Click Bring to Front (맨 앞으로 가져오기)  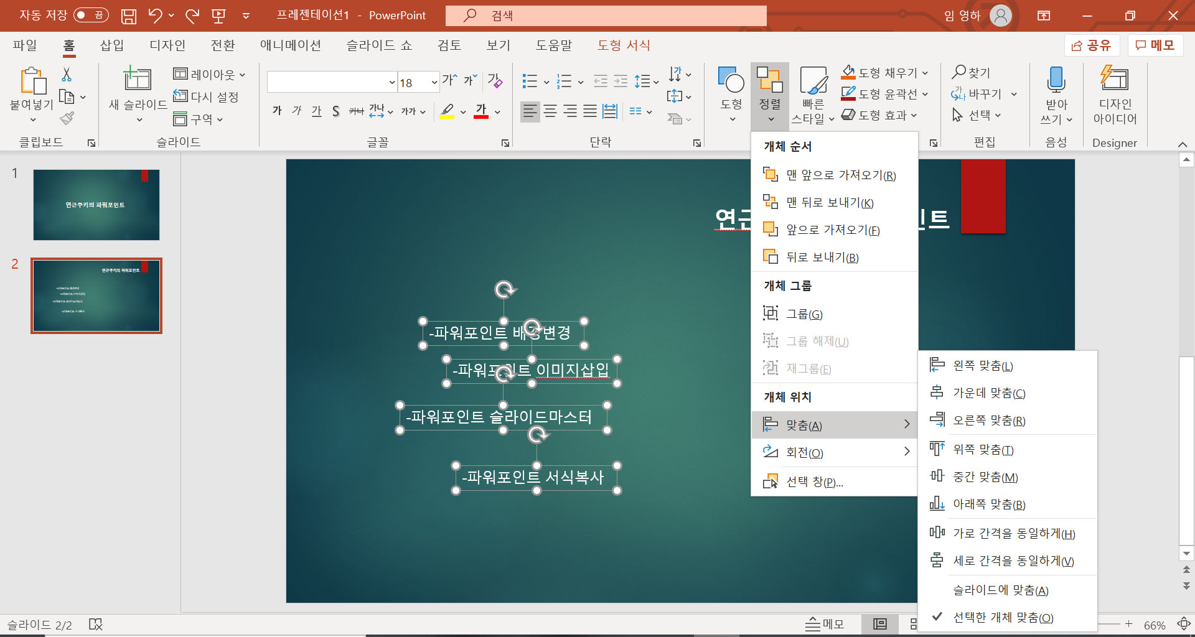[x=834, y=175]
